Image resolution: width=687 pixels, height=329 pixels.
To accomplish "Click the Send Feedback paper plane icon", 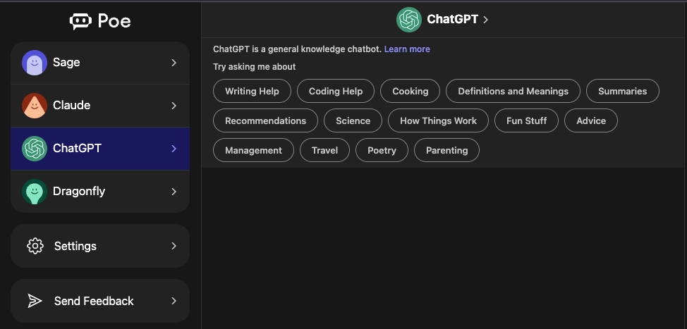I will click(35, 301).
